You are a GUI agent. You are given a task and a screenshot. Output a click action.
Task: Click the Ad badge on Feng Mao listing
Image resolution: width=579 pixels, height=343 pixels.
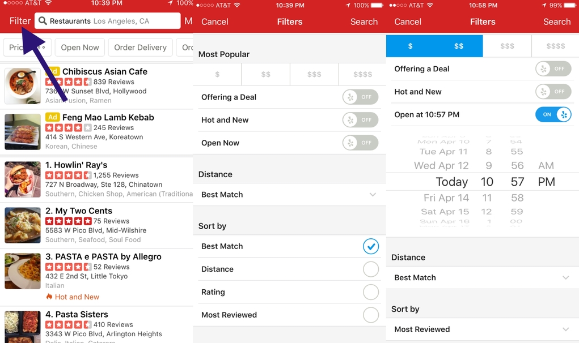pos(52,117)
